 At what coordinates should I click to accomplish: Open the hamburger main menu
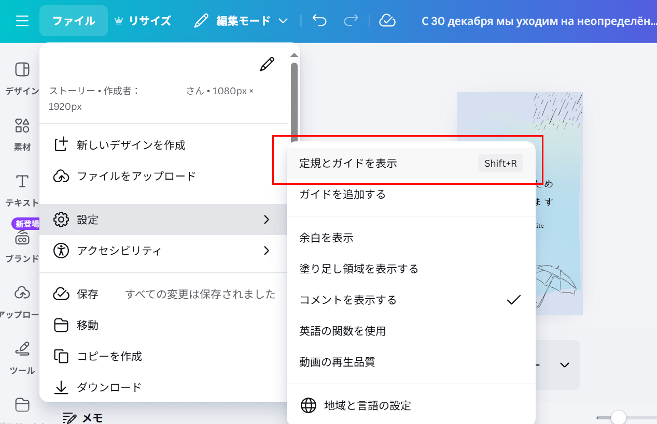click(x=22, y=21)
